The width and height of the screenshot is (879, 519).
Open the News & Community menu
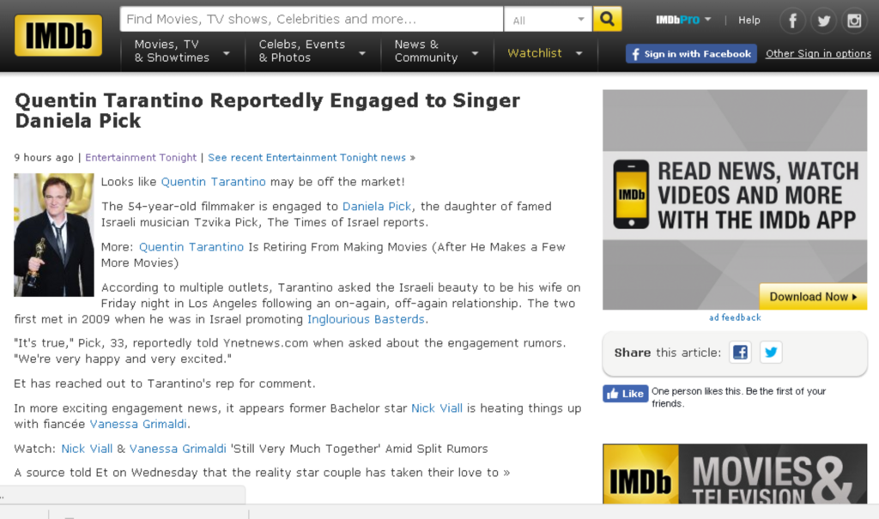[436, 51]
